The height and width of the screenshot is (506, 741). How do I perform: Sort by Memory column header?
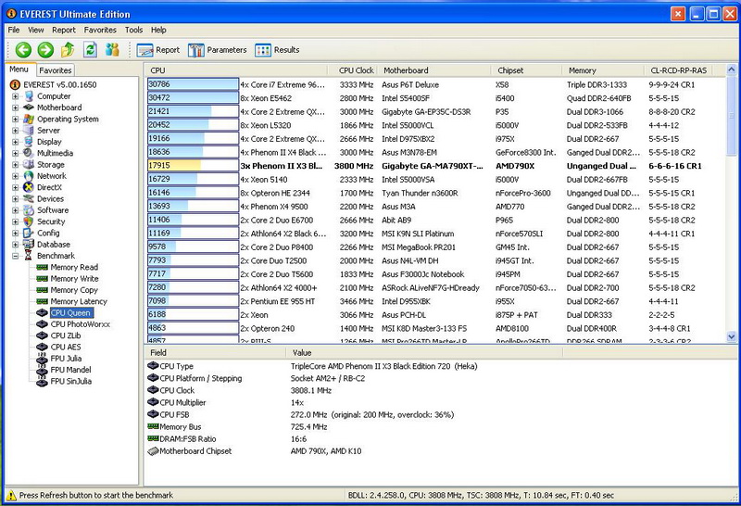click(x=603, y=70)
